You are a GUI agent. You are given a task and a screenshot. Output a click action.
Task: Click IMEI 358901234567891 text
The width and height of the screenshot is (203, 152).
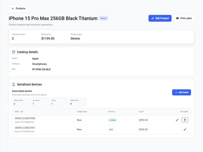(x=25, y=128)
